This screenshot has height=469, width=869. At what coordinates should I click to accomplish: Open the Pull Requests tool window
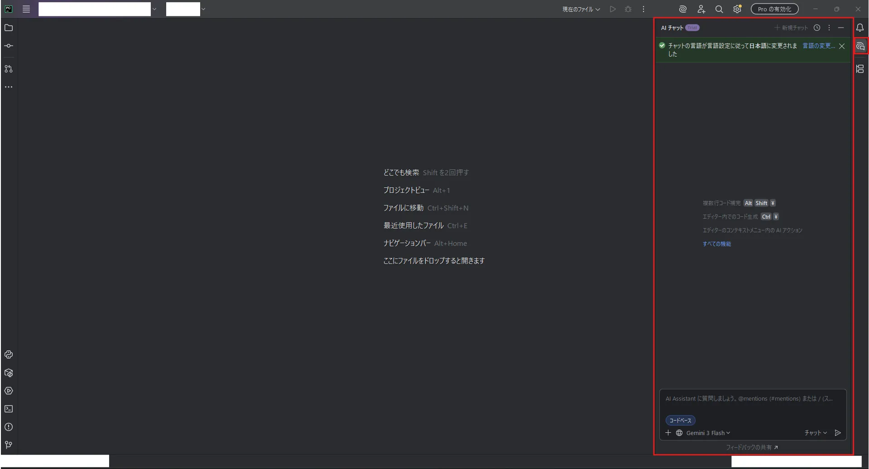(9, 69)
